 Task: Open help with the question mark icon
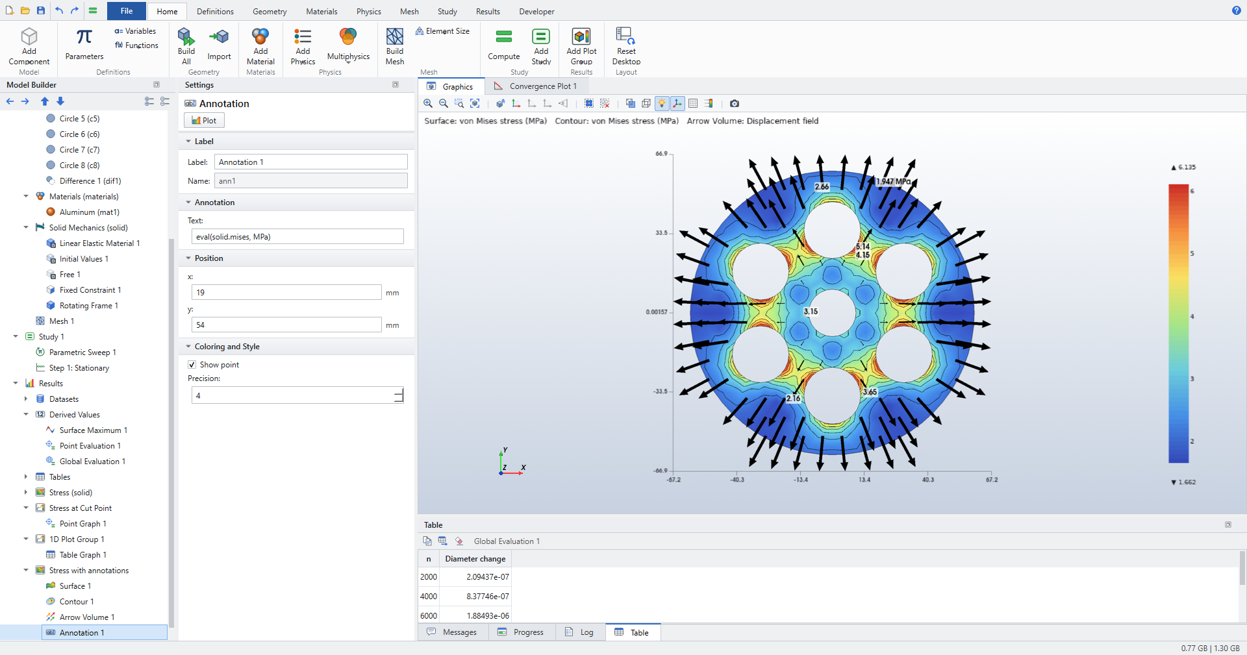tap(1237, 10)
